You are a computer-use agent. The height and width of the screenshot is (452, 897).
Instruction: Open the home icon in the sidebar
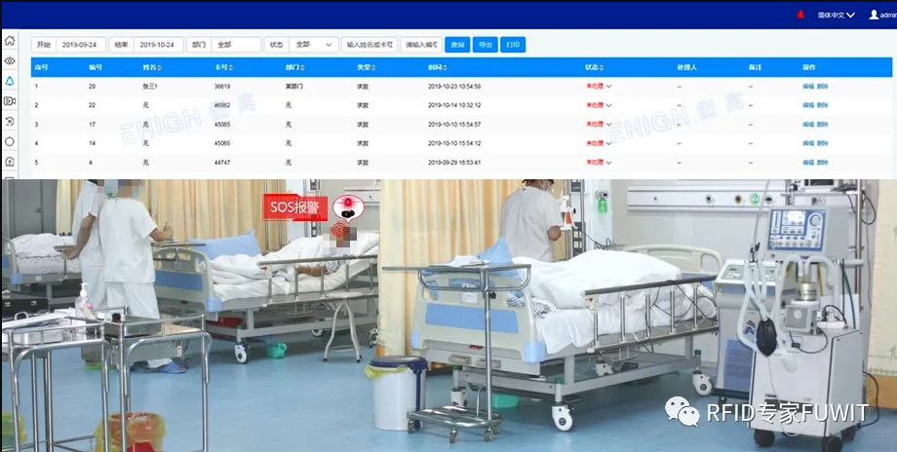click(9, 41)
